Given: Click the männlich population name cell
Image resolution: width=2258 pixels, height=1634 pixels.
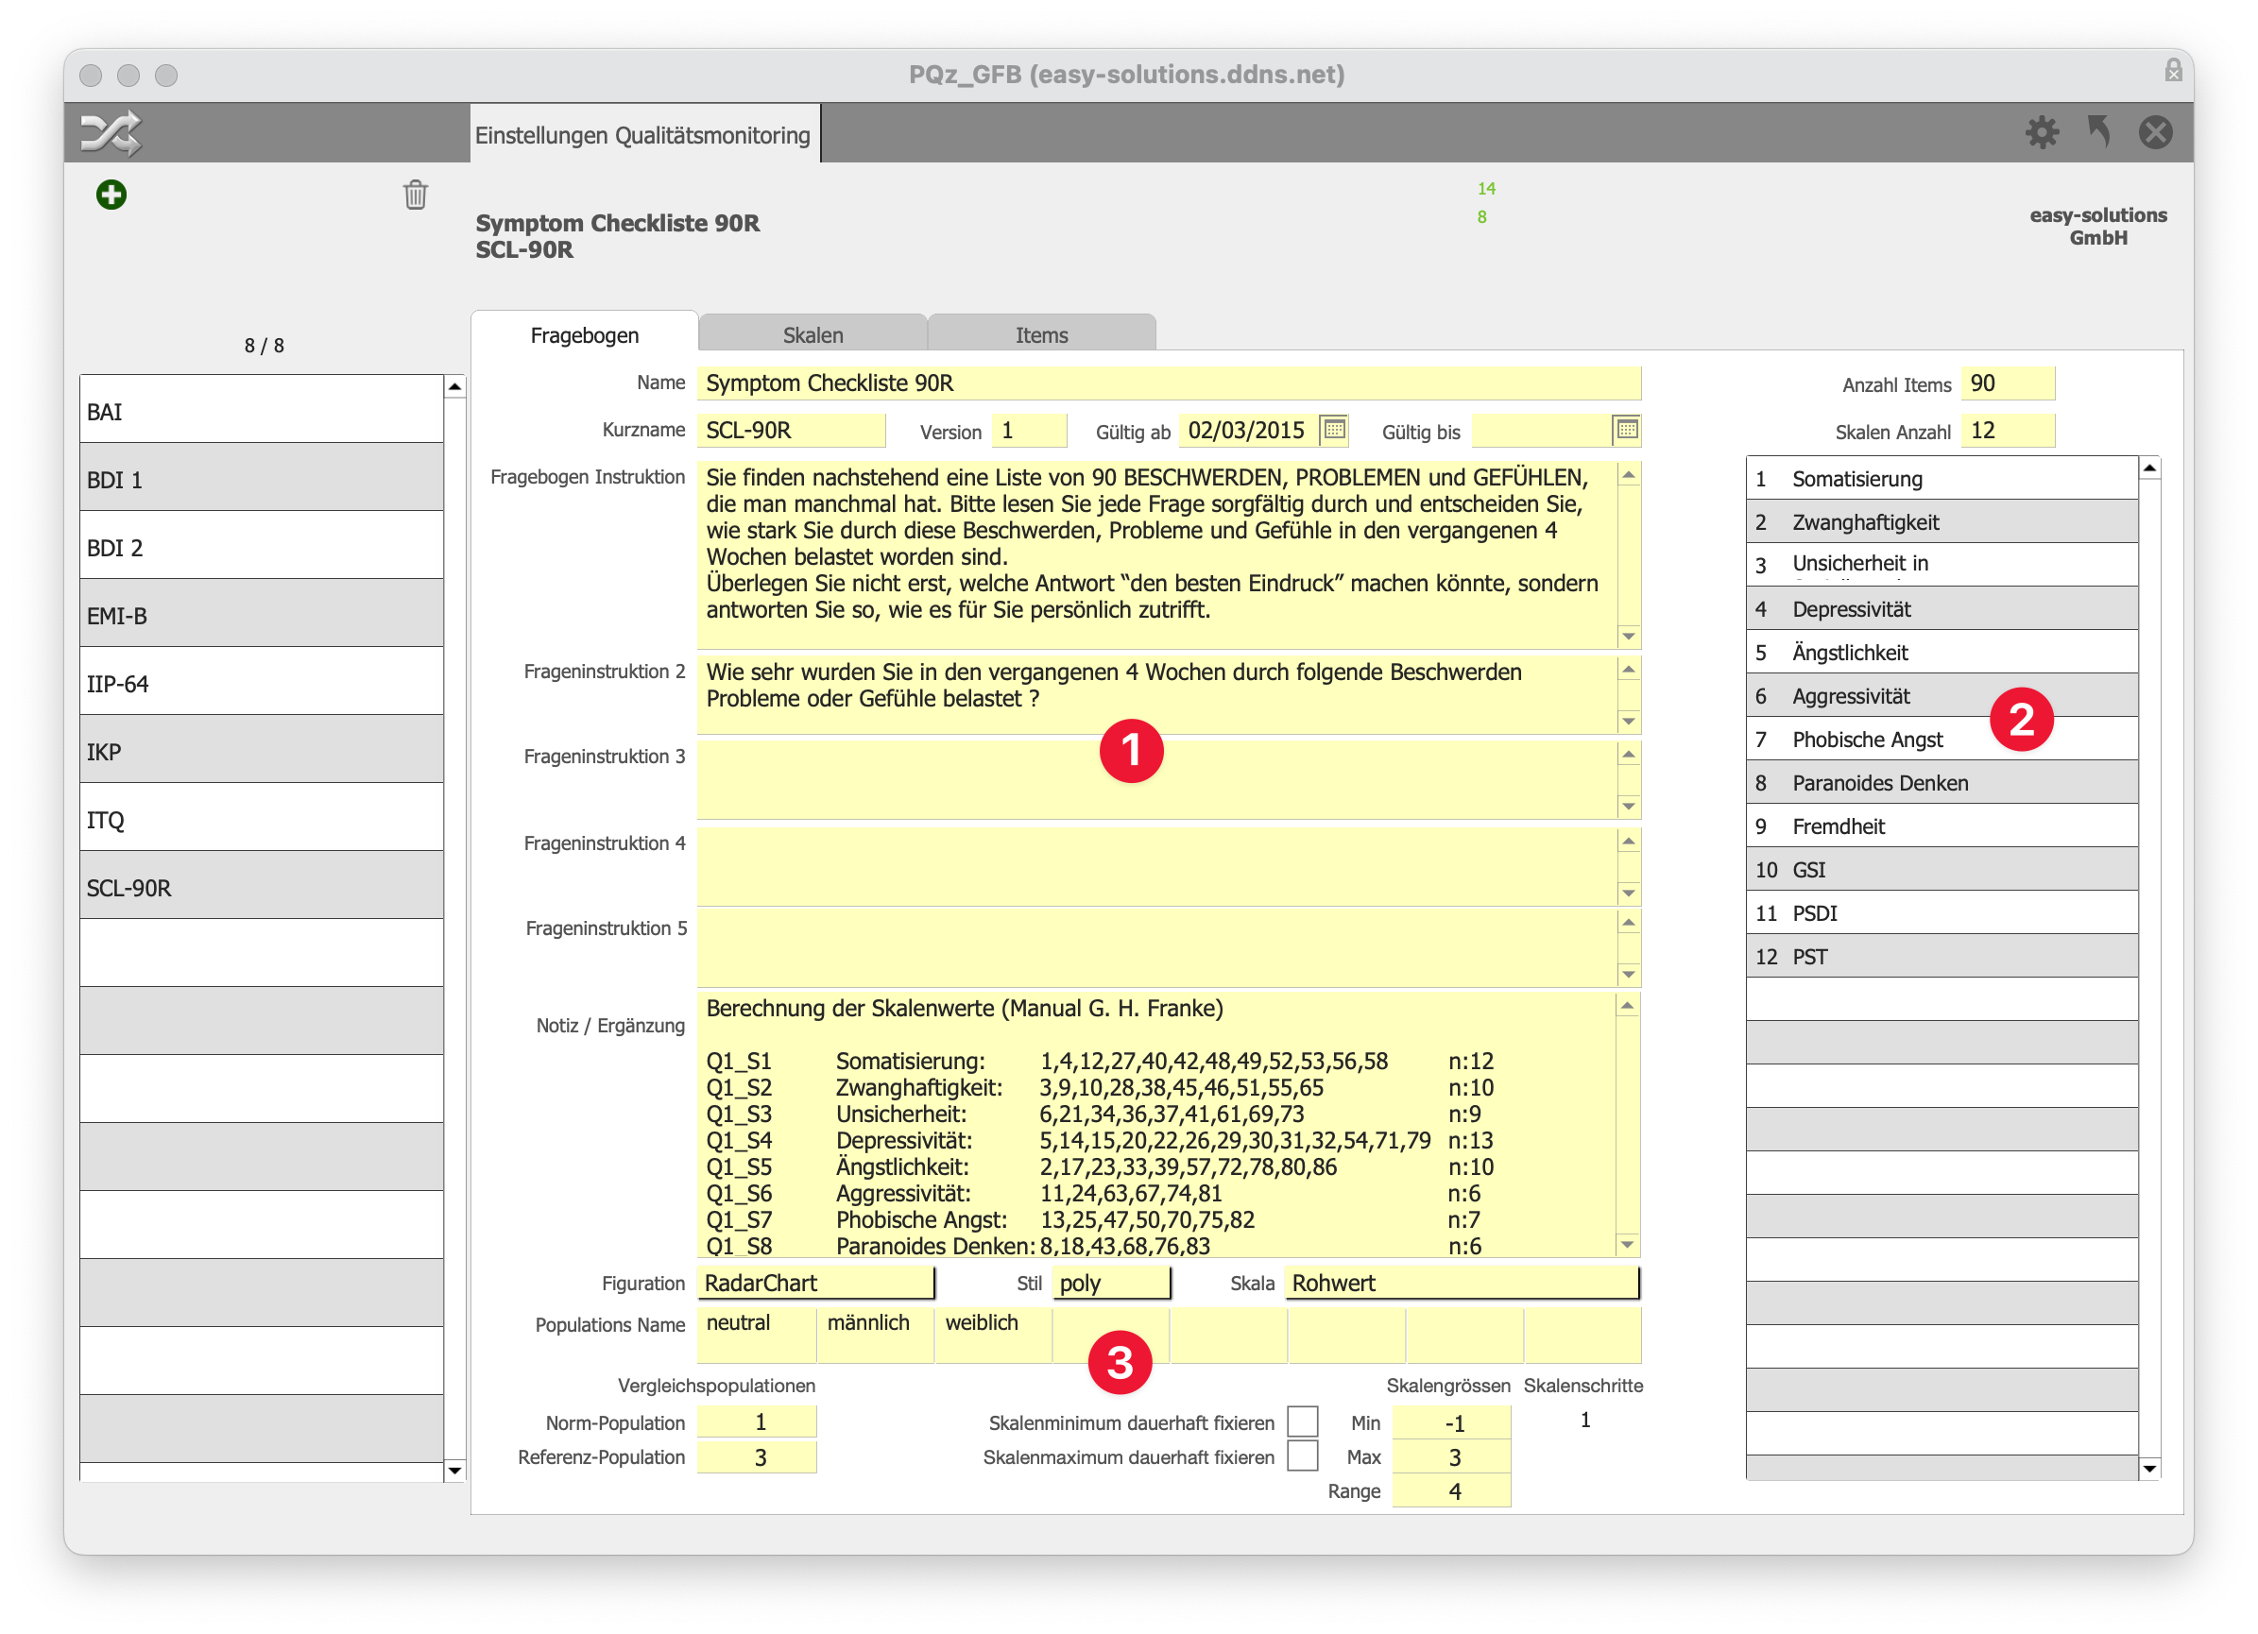Looking at the screenshot, I should tap(875, 1335).
